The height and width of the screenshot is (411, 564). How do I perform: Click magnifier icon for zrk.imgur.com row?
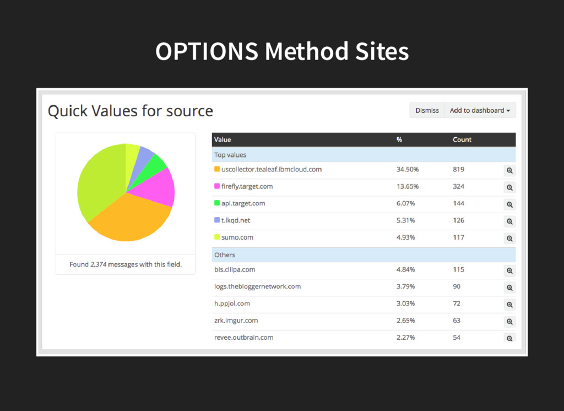tap(509, 322)
